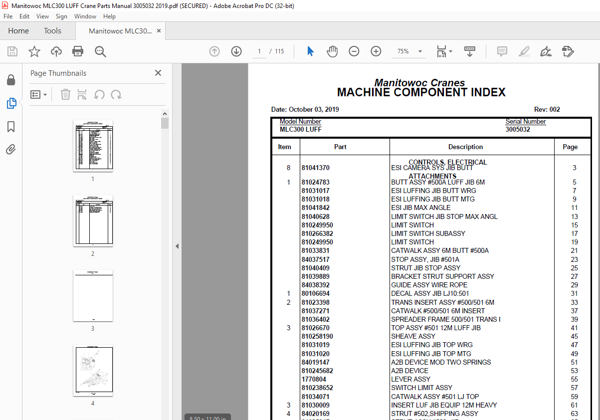
Task: Activate the Hand pan tool
Action: [x=332, y=51]
